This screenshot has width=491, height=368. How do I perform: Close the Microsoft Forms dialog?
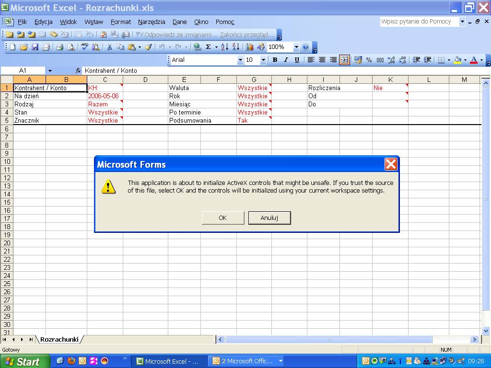point(391,164)
